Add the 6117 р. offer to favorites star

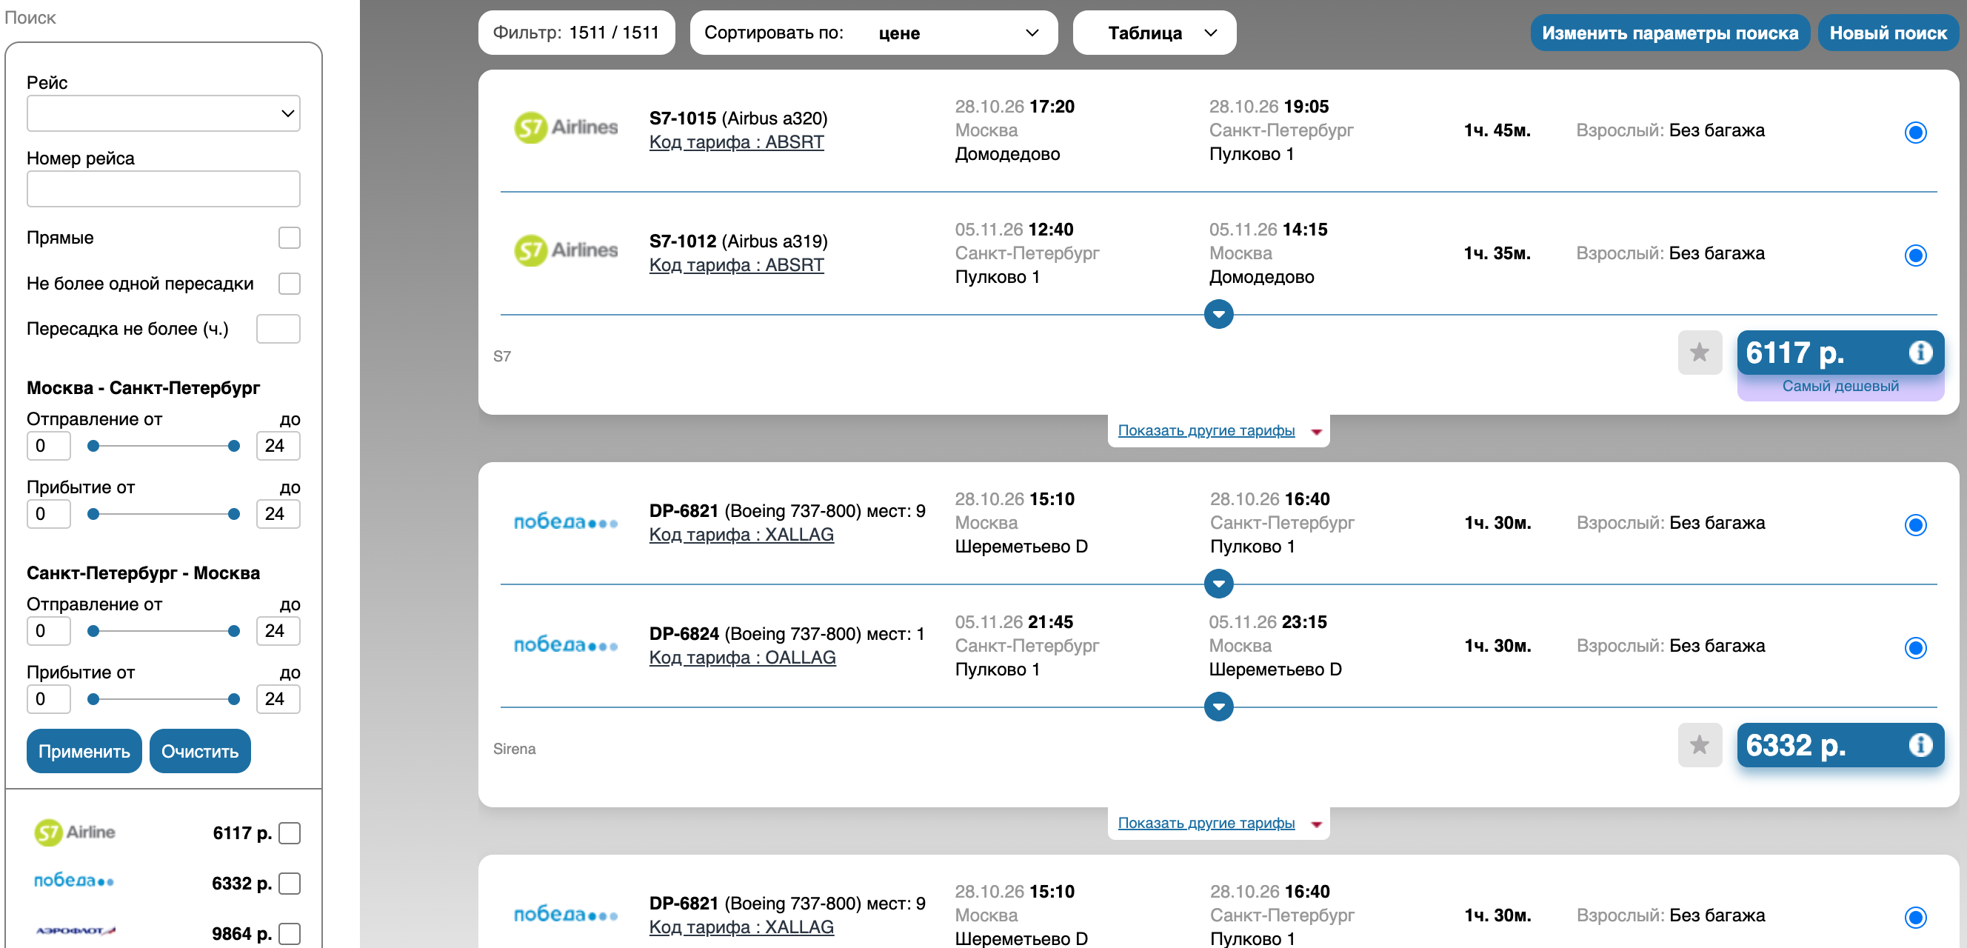click(1700, 352)
